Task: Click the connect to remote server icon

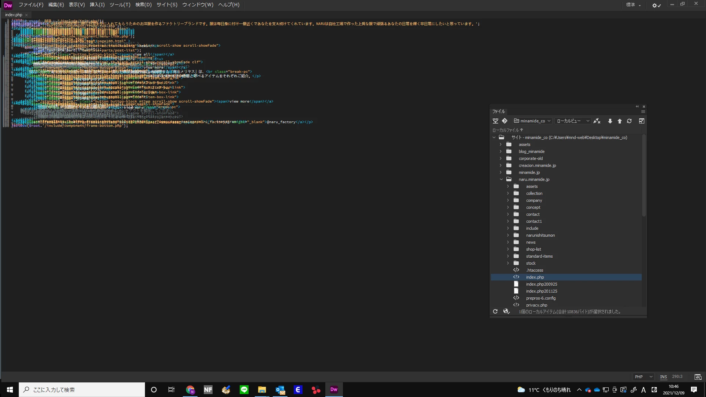Action: click(597, 121)
